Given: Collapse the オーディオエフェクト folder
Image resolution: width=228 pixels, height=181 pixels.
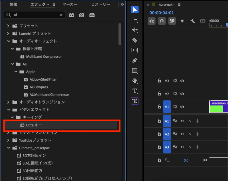Looking at the screenshot, I should (x=9, y=41).
